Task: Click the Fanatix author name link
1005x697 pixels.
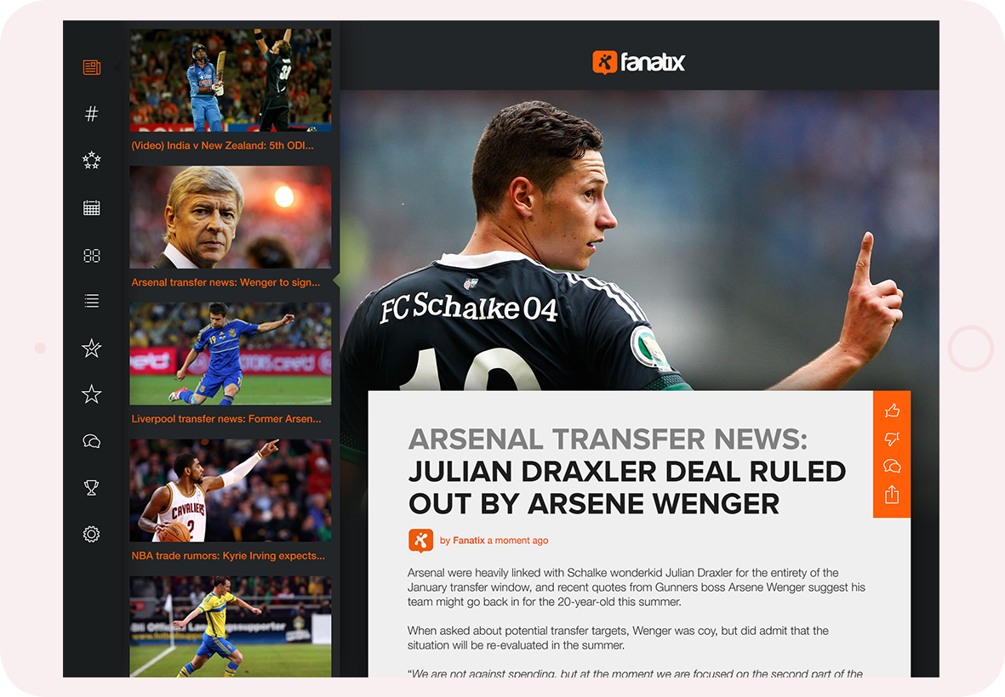Action: tap(469, 541)
